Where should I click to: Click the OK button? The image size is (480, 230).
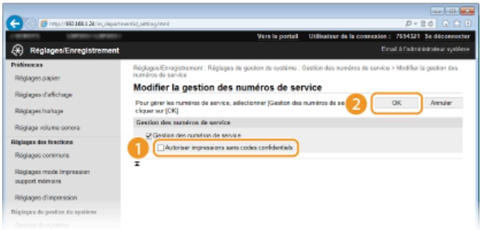click(397, 103)
